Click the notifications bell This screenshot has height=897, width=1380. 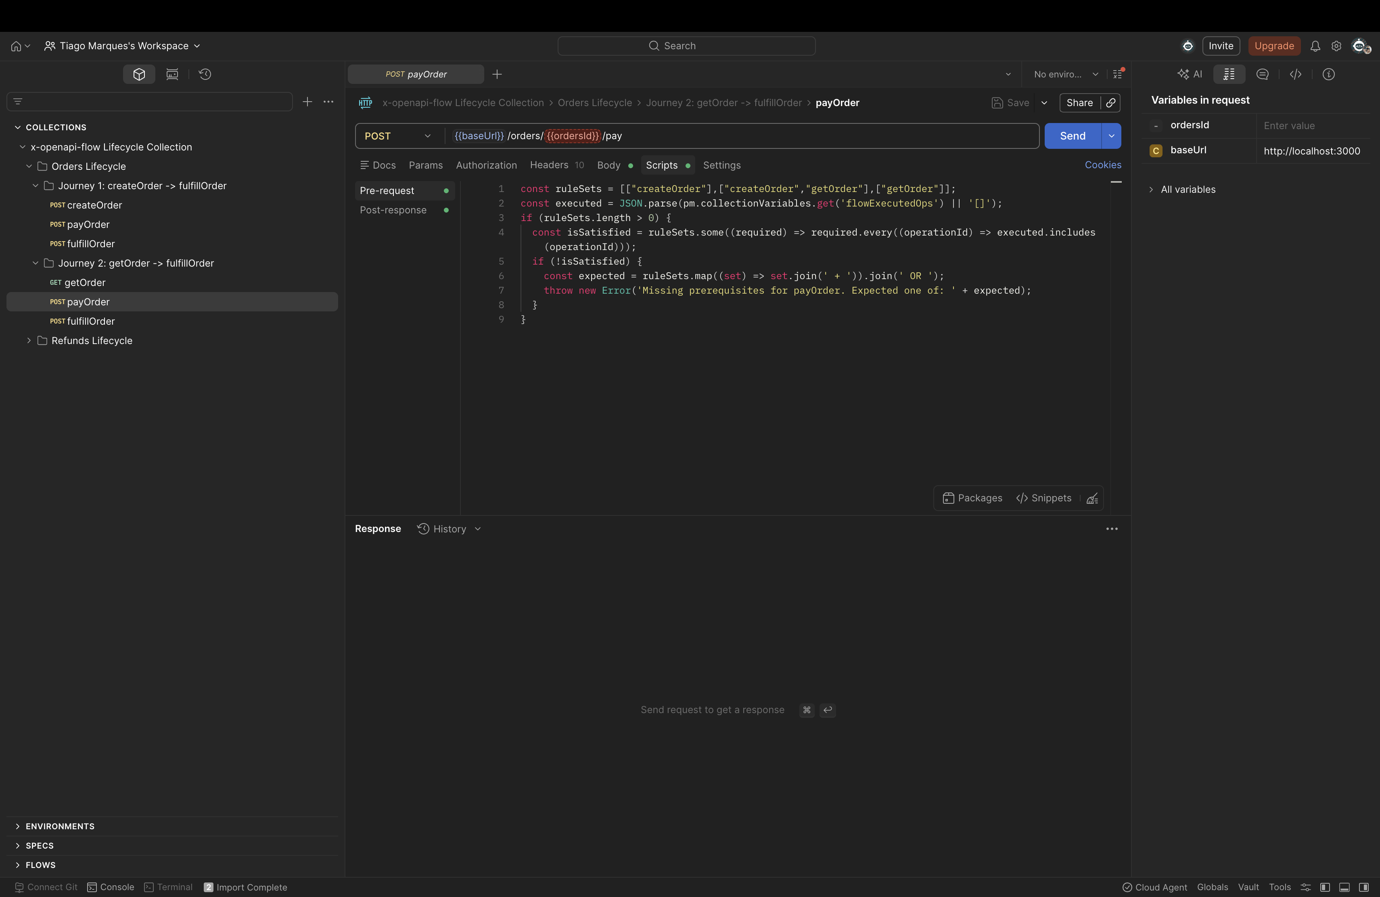(1315, 46)
